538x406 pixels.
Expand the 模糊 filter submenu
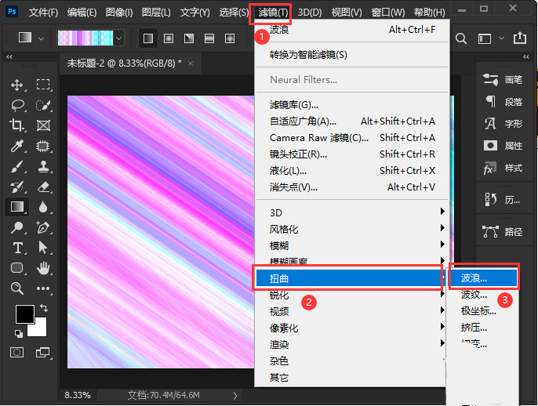pos(352,245)
